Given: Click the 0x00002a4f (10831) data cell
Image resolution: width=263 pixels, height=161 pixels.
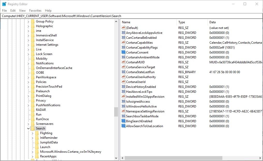Looking at the screenshot, I should [x=222, y=48].
